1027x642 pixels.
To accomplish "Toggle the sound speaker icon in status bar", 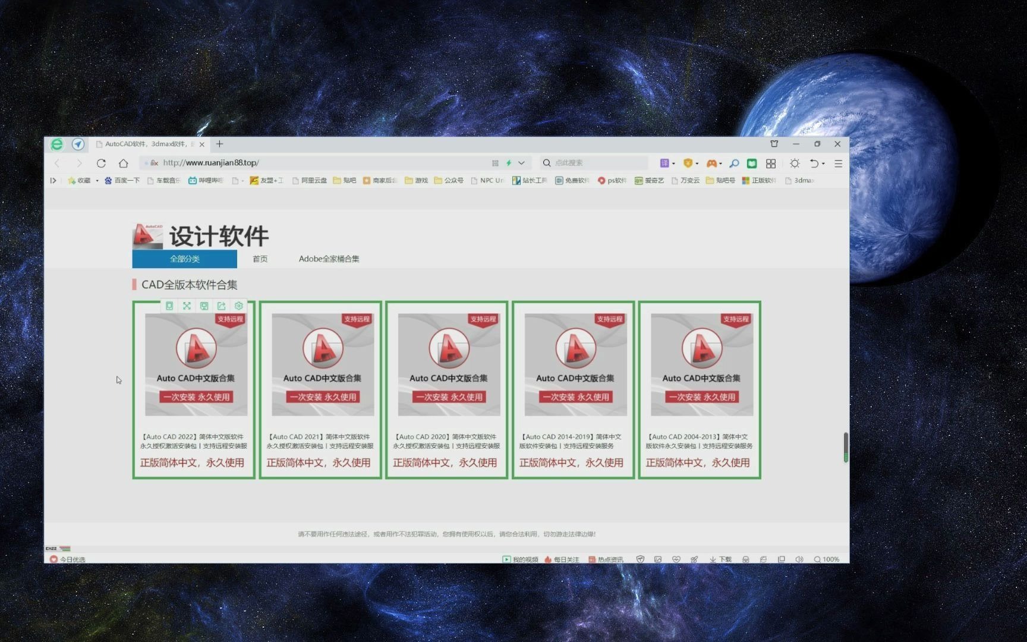I will point(799,559).
